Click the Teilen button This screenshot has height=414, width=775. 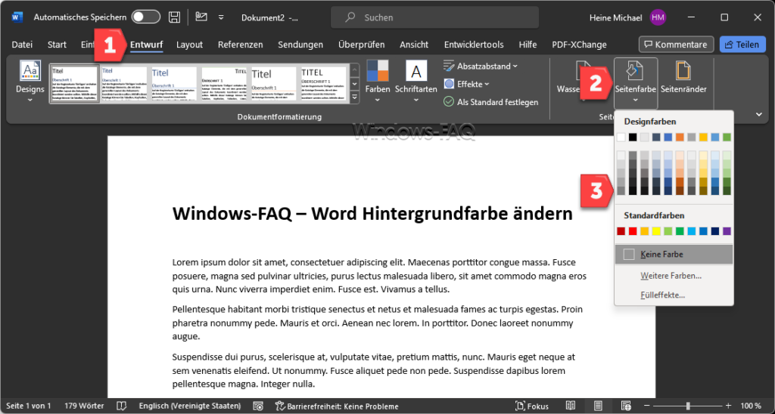pyautogui.click(x=742, y=45)
